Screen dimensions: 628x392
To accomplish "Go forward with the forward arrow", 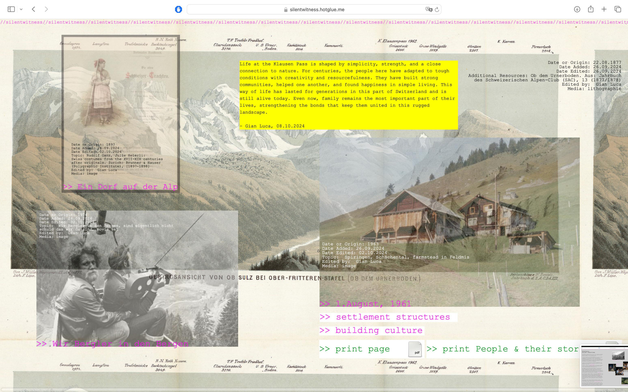I will [46, 9].
